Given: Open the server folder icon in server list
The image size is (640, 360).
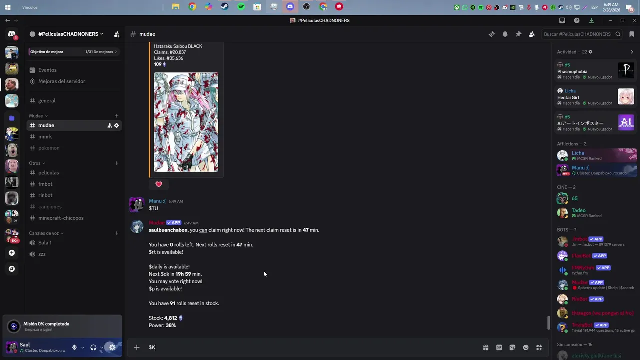Looking at the screenshot, I should (x=11, y=118).
